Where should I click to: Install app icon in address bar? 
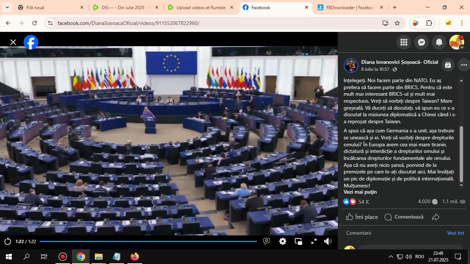[x=385, y=23]
